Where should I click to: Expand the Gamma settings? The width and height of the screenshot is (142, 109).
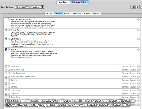[x=9, y=87]
